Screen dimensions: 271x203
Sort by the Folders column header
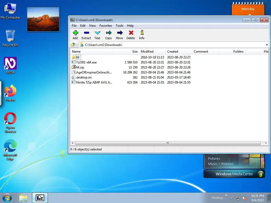[x=232, y=52]
